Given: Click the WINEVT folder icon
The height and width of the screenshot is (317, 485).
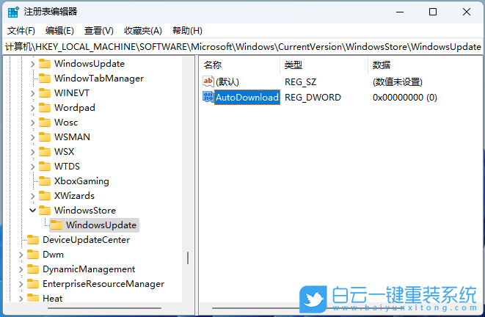Looking at the screenshot, I should pos(45,92).
